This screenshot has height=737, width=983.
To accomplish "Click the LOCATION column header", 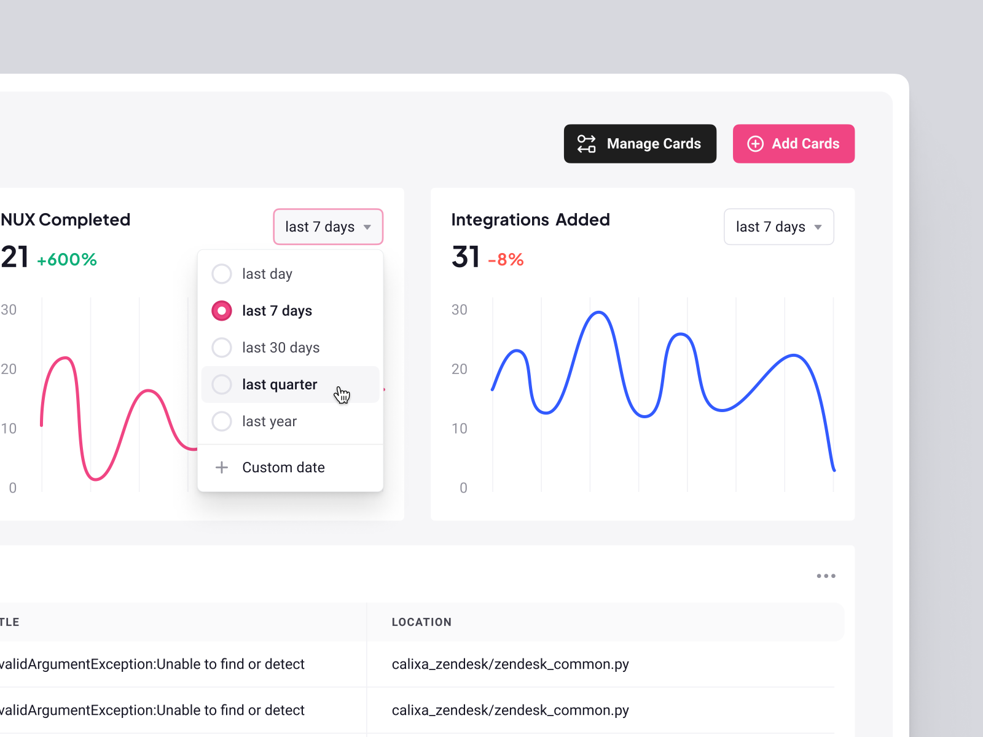I will [x=421, y=622].
